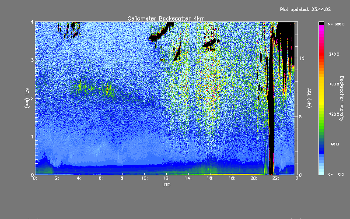Select the '16:' UTC hour tick label
The height and width of the screenshot is (219, 350).
210,178
